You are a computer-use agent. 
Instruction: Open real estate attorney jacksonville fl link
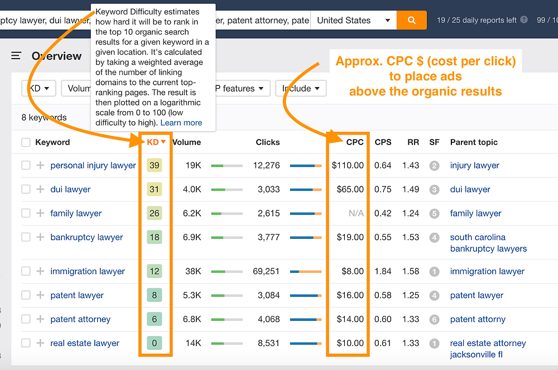(488, 349)
